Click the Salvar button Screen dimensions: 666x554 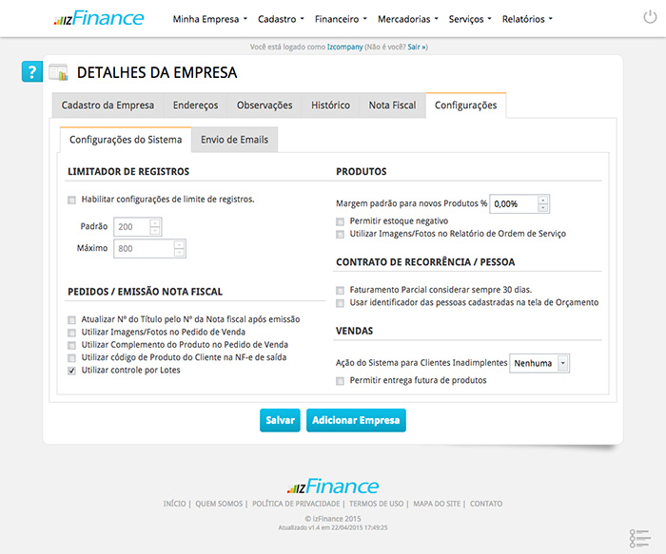280,420
